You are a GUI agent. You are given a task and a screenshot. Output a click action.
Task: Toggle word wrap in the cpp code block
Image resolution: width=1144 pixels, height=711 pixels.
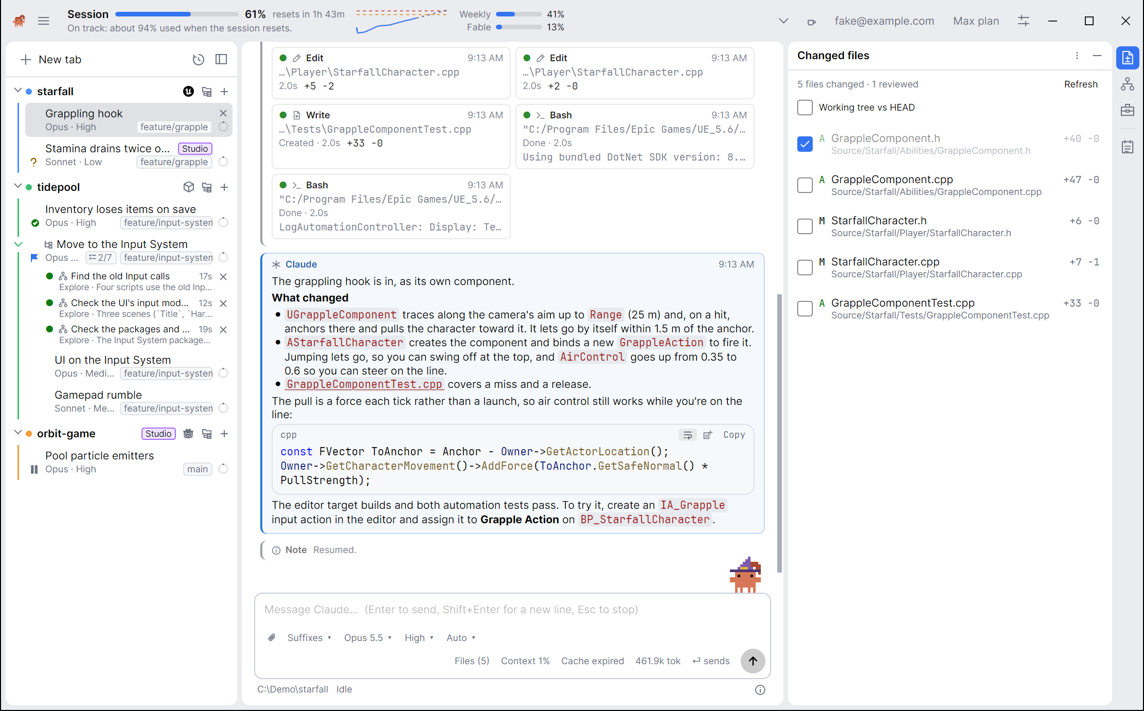coord(688,435)
